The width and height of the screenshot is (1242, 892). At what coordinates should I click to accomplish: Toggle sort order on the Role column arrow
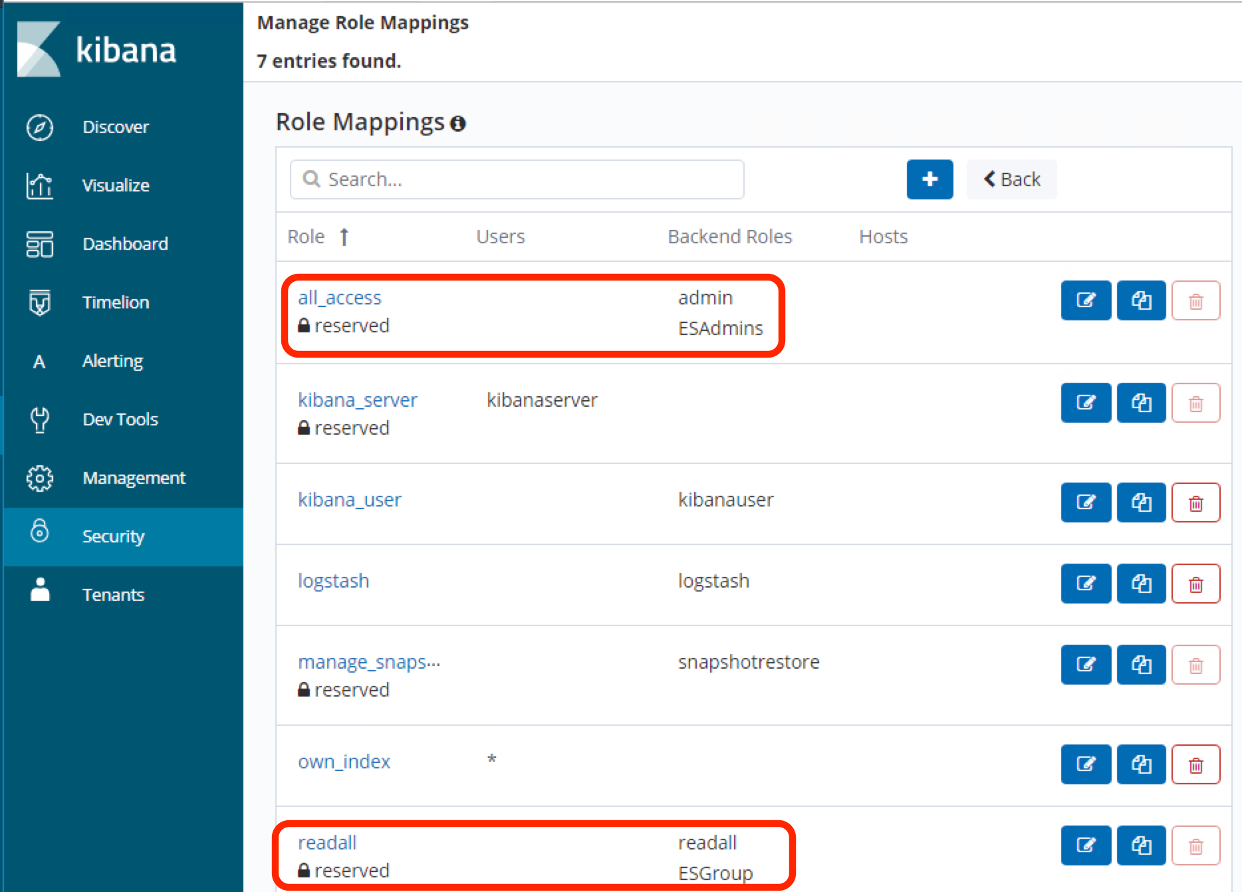(x=344, y=237)
